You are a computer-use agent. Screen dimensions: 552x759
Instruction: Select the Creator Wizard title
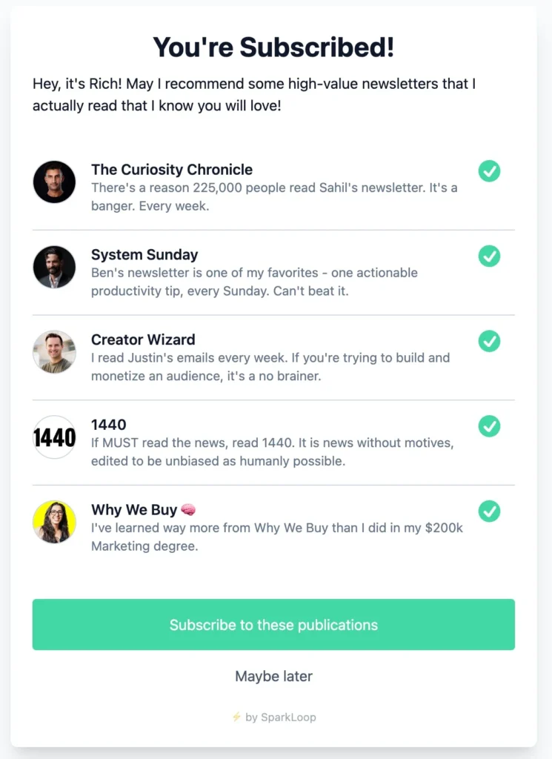(143, 339)
